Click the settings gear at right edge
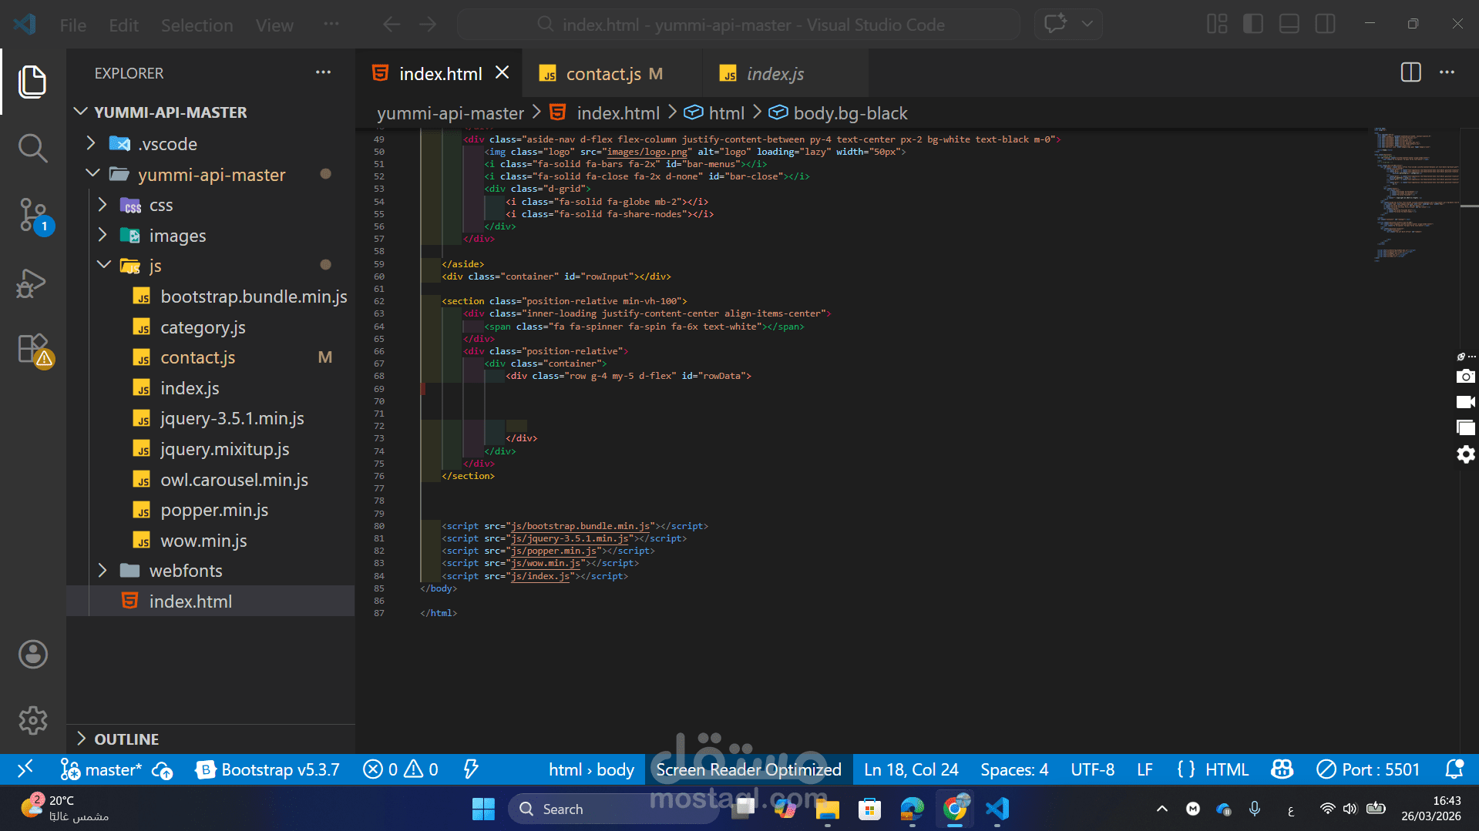This screenshot has height=831, width=1479. pyautogui.click(x=1465, y=454)
